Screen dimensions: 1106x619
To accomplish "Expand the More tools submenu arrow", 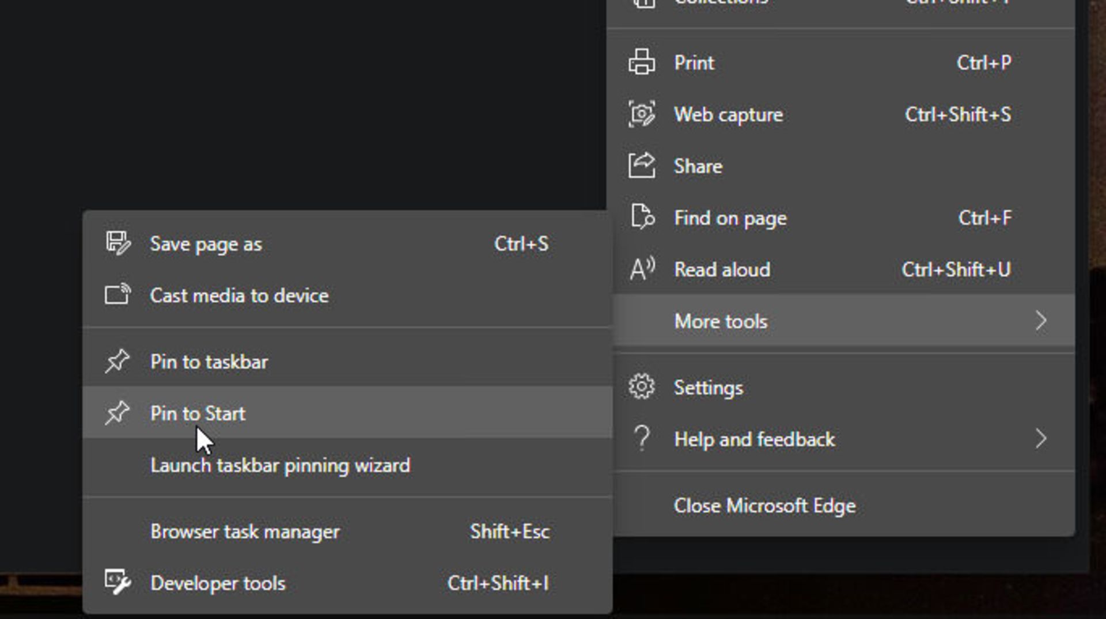I will click(x=1040, y=321).
